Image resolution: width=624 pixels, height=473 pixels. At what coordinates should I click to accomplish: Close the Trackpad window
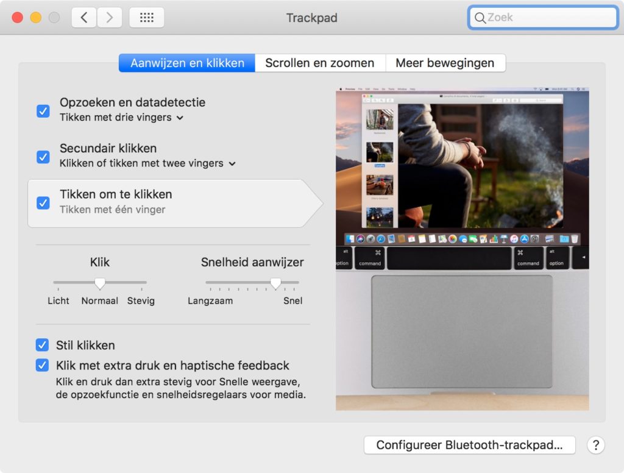point(18,18)
